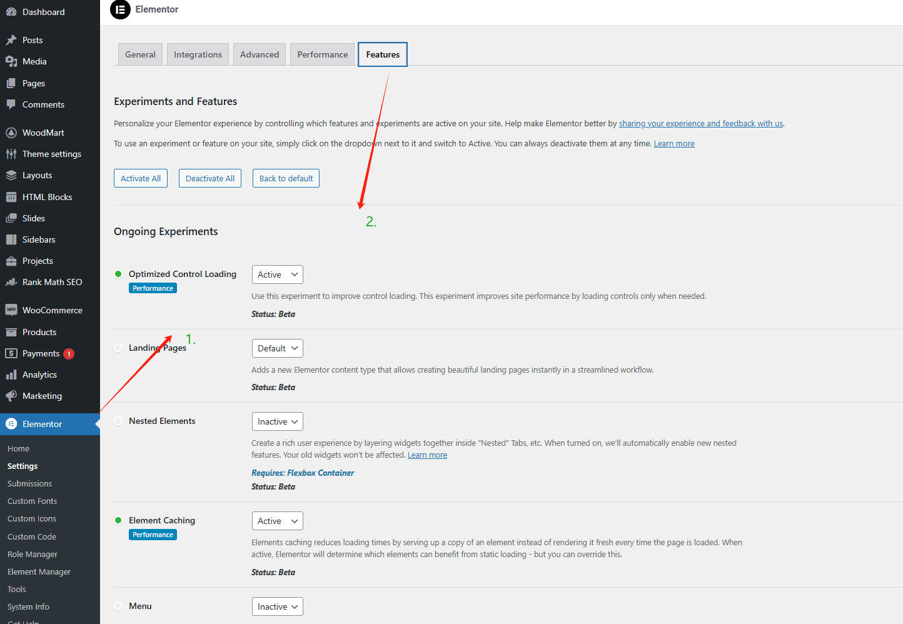Click the Comments speech bubble icon
This screenshot has height=624, width=903.
[11, 104]
